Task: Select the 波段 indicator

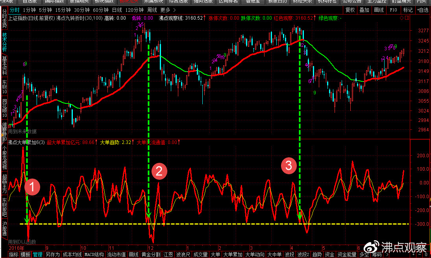Action: pos(289,255)
